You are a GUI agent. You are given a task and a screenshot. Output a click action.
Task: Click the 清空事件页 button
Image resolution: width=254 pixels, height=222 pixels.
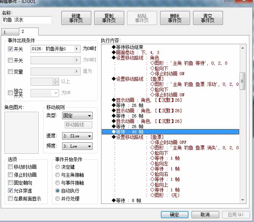[x=208, y=18]
